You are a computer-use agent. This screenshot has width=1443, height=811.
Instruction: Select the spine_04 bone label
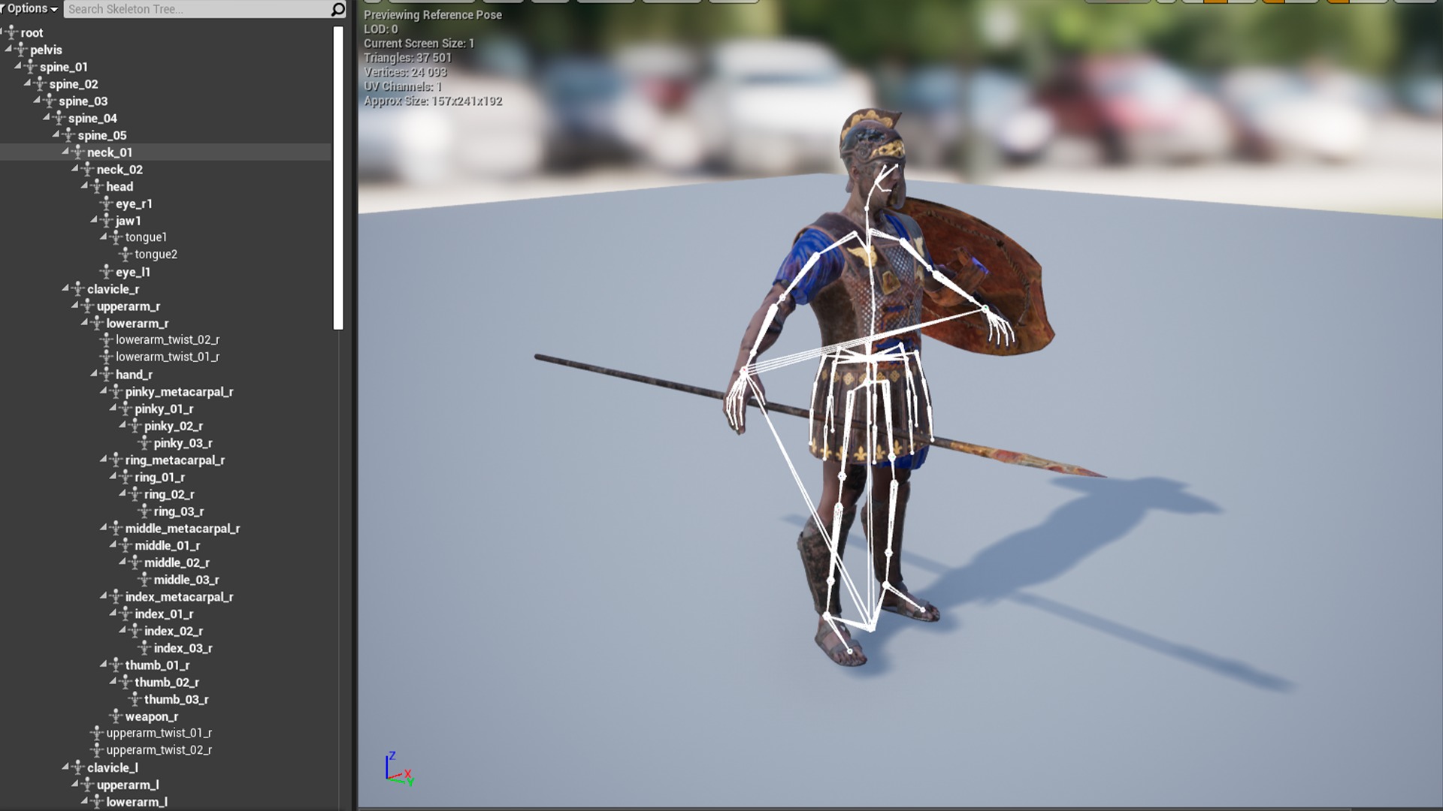coord(92,119)
